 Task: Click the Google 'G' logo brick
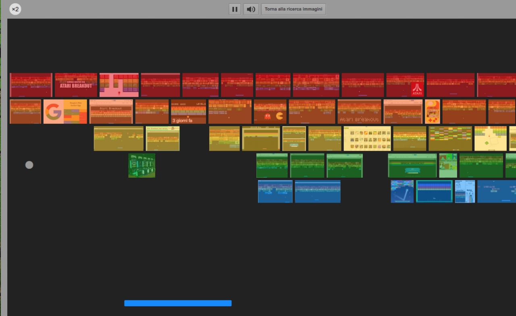click(x=65, y=111)
